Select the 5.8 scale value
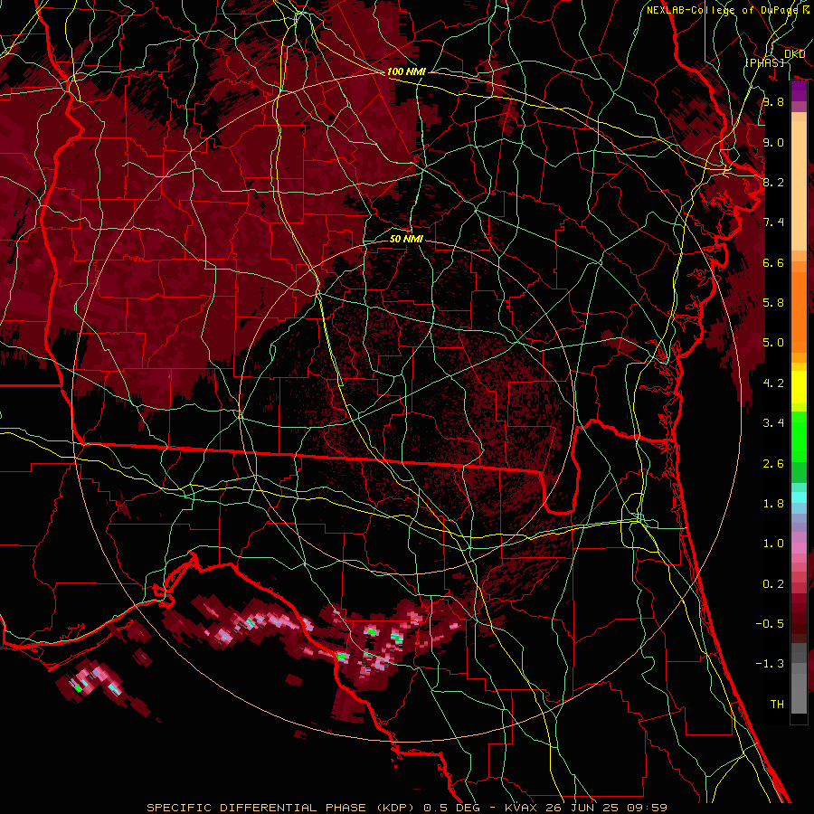This screenshot has width=814, height=814. point(773,303)
